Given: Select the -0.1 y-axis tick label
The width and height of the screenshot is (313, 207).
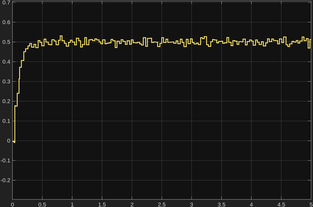Looking at the screenshot, I should 5,160.
